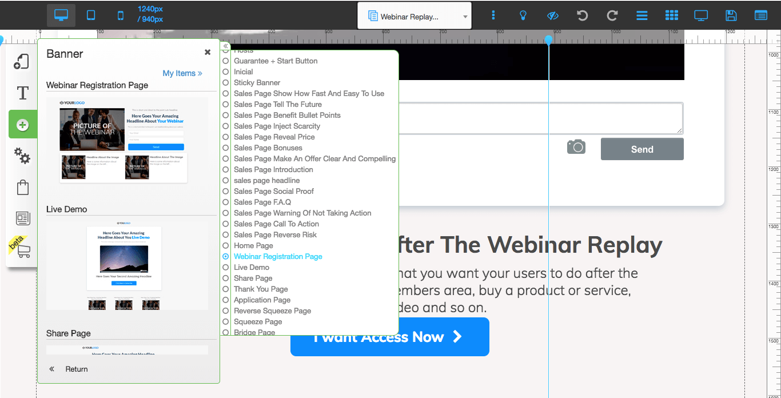Screen dimensions: 781x398
Task: Choose the Live Demo template thumbnail
Action: pyautogui.click(x=127, y=265)
